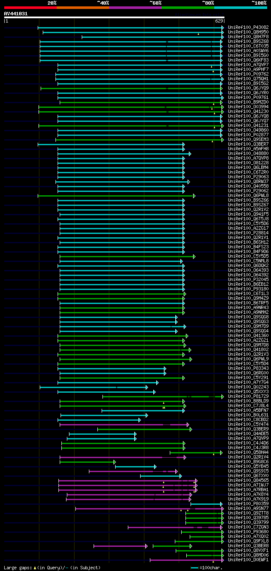Select the UniRef100_O49860 label

point(247,130)
